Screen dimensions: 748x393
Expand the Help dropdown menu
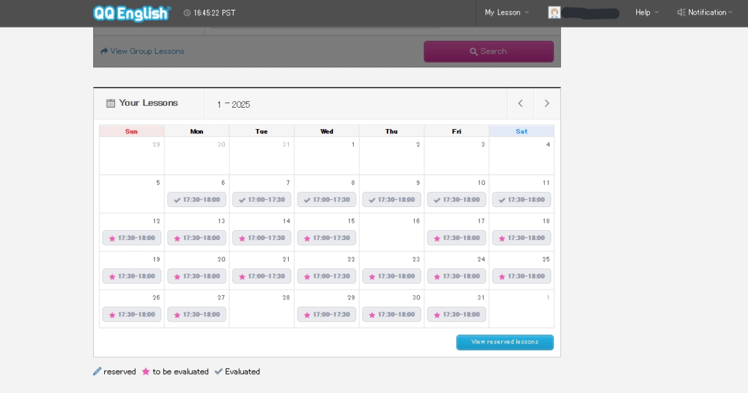(647, 12)
